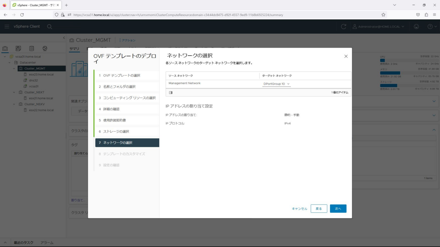Collapse the Datacenter tree node
The height and width of the screenshot is (247, 440).
pos(10,63)
